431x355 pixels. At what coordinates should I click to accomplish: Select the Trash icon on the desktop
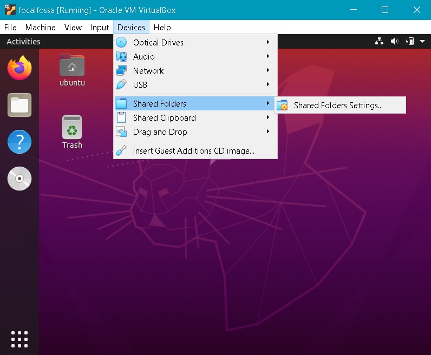point(72,132)
